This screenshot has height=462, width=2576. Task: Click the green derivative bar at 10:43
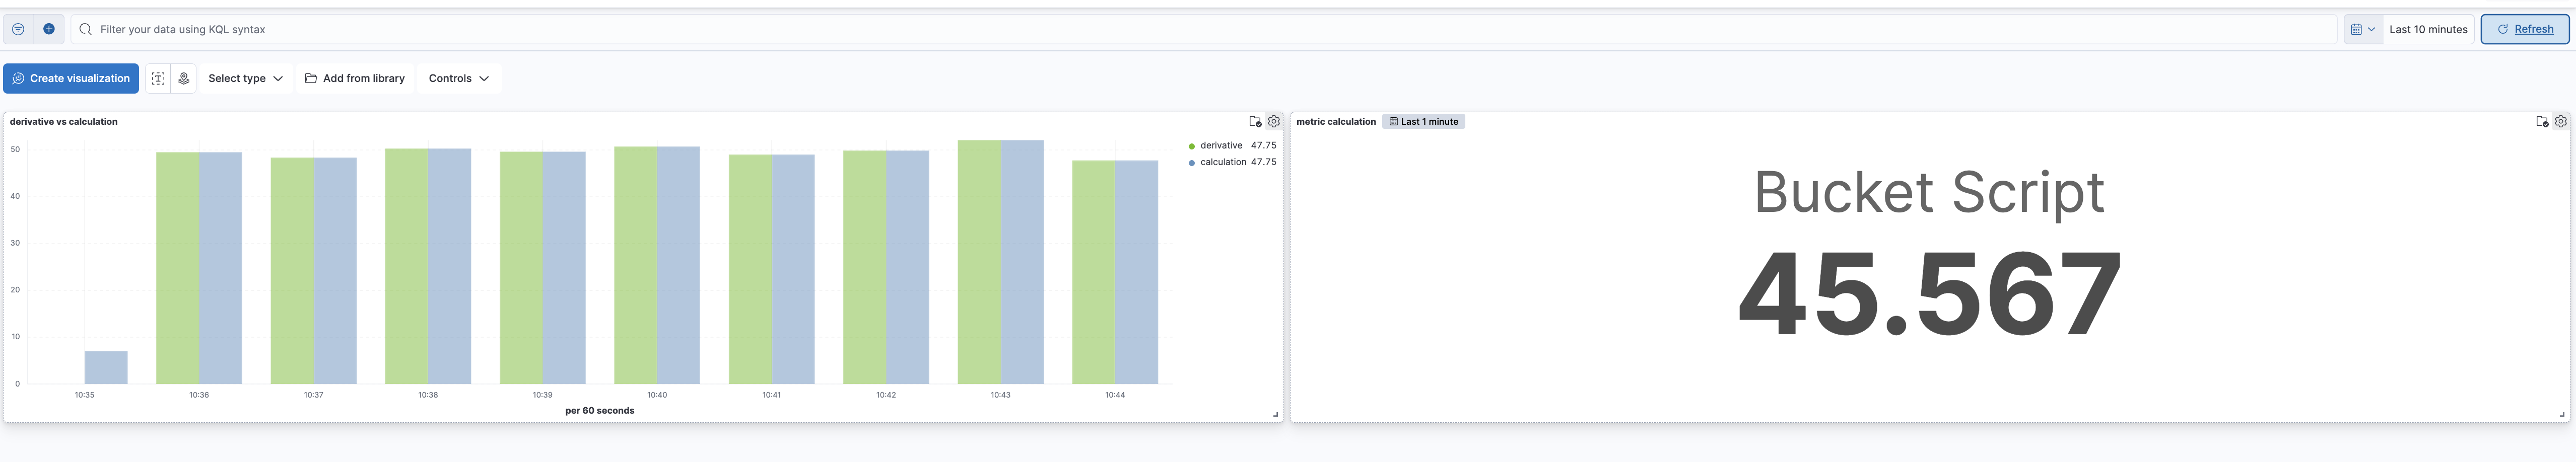pos(979,262)
